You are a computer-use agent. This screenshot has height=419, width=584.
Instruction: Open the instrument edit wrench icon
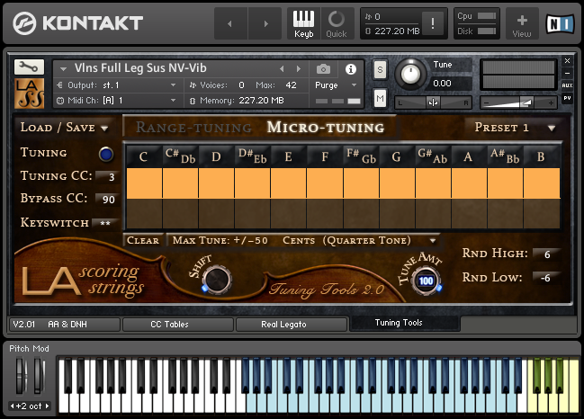(29, 67)
